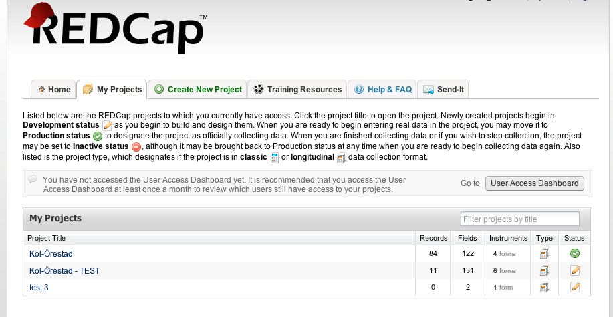Click the house icon on Home tab
The height and width of the screenshot is (317, 613).
point(42,90)
